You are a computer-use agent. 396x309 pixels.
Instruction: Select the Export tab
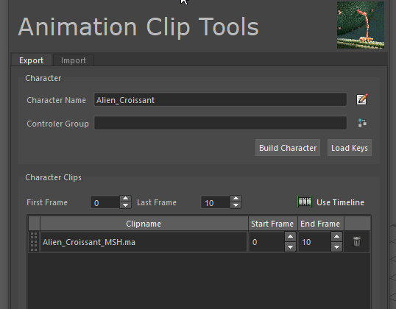click(32, 60)
